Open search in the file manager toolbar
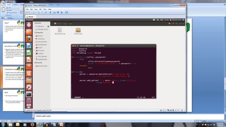 pos(177,24)
